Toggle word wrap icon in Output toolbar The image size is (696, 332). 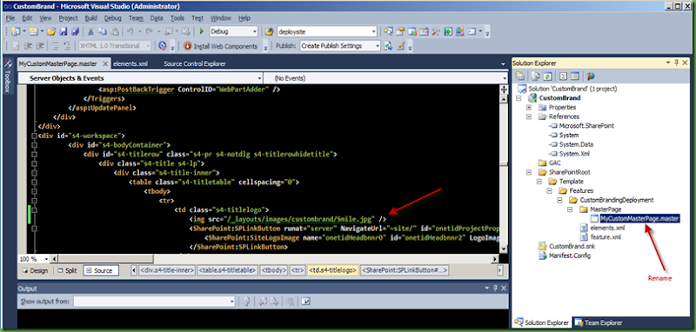tap(306, 302)
